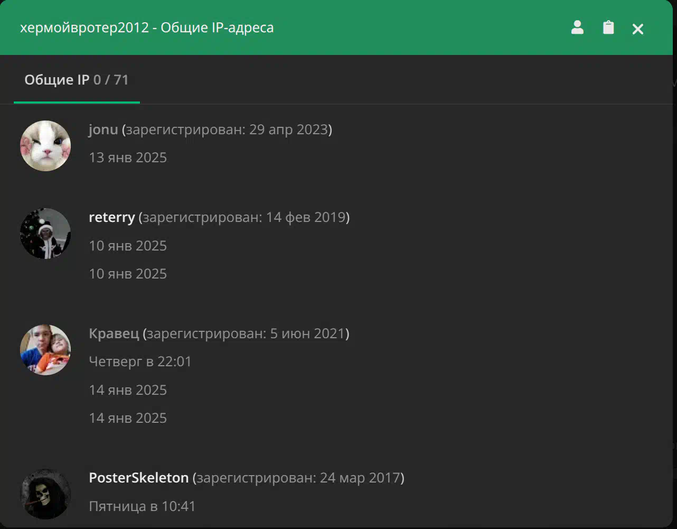Click the 13 янв 2025 date under jonu
The image size is (677, 529).
pos(128,157)
